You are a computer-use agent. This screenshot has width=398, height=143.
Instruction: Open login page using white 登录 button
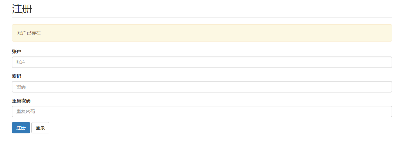pos(40,128)
